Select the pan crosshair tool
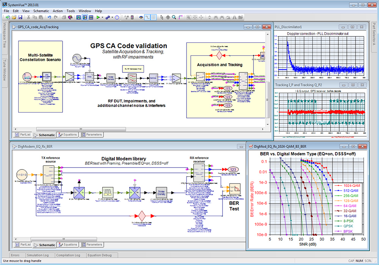379x265 pixels. point(168,17)
